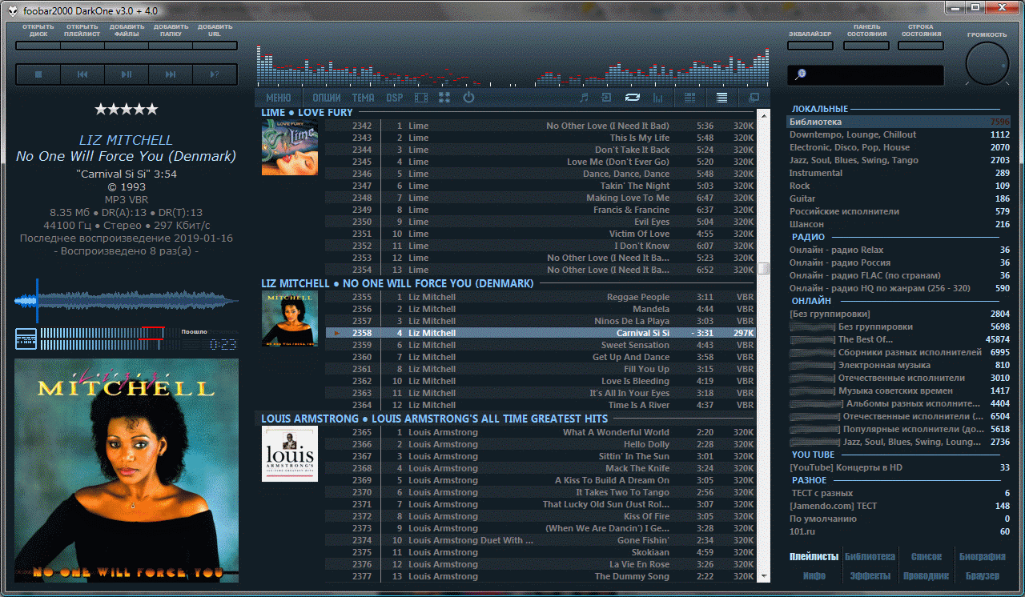Image resolution: width=1025 pixels, height=597 pixels.
Task: Open the Список tab
Action: [x=927, y=557]
